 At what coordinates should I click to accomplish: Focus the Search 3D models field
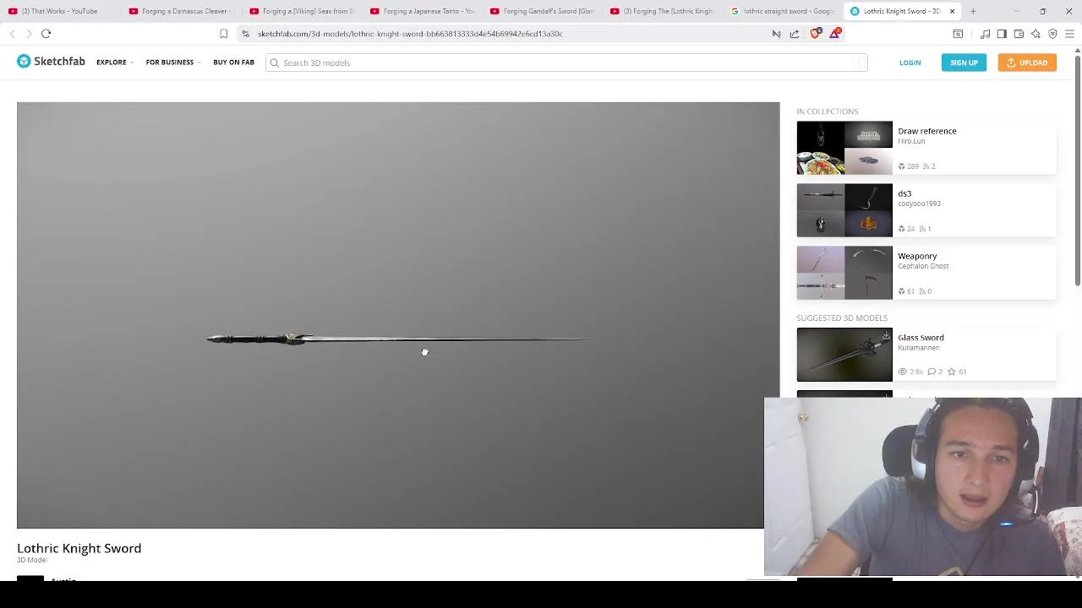tap(566, 62)
